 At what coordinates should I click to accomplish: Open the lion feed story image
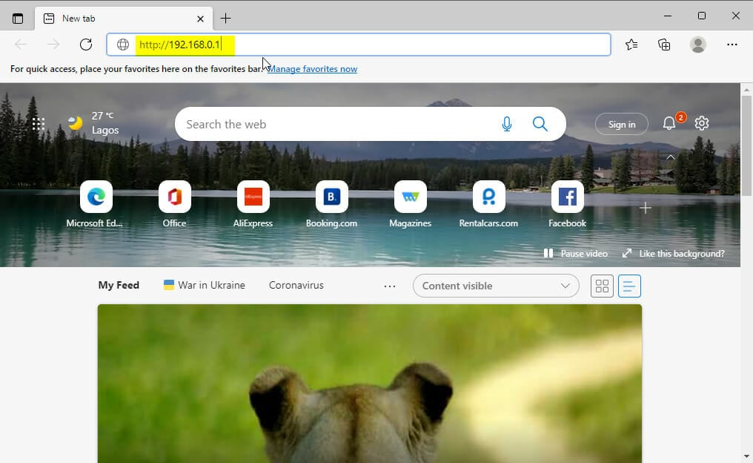(370, 383)
